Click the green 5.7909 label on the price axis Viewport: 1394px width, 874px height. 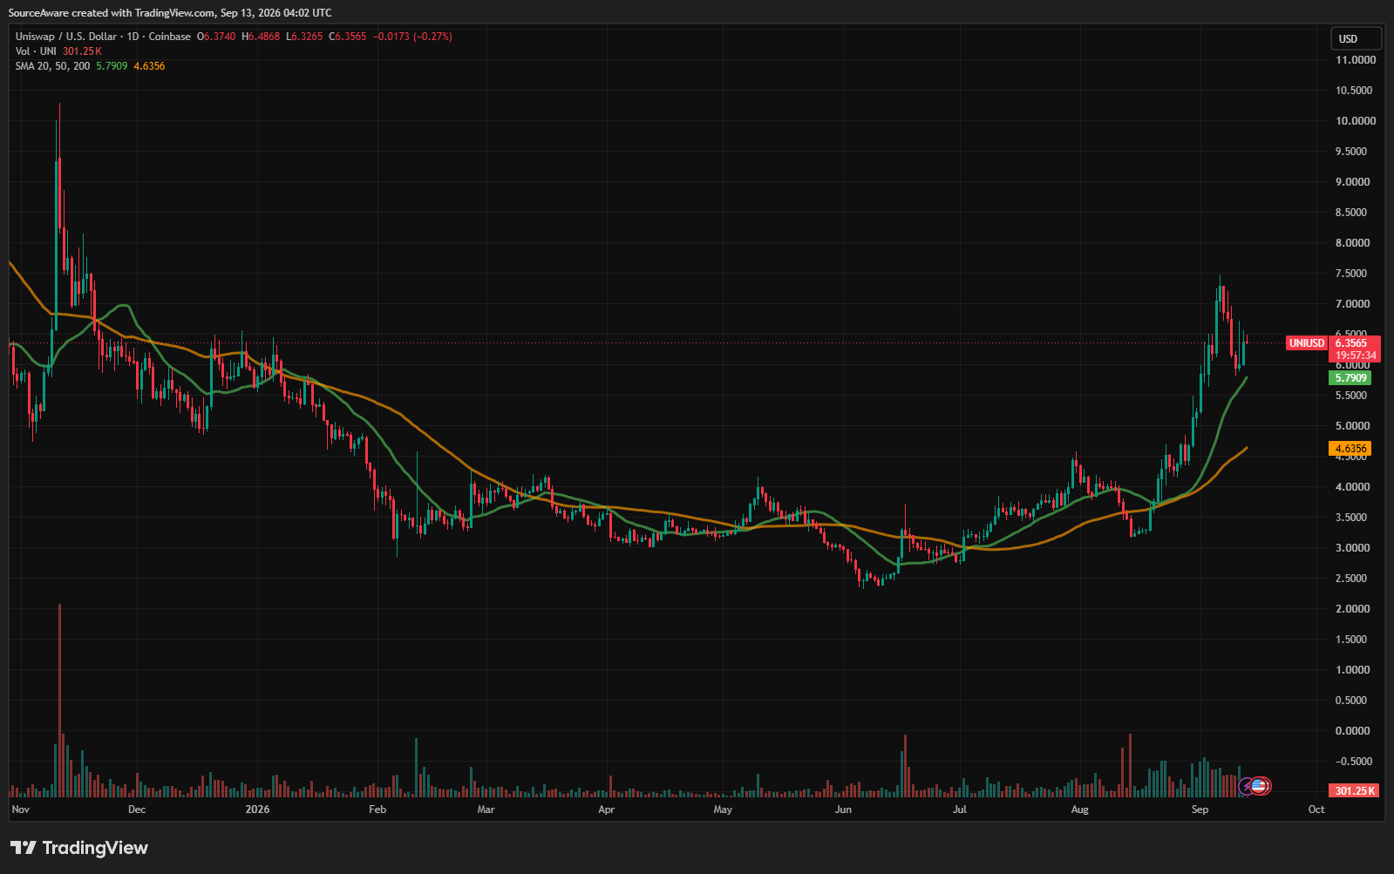click(x=1350, y=378)
